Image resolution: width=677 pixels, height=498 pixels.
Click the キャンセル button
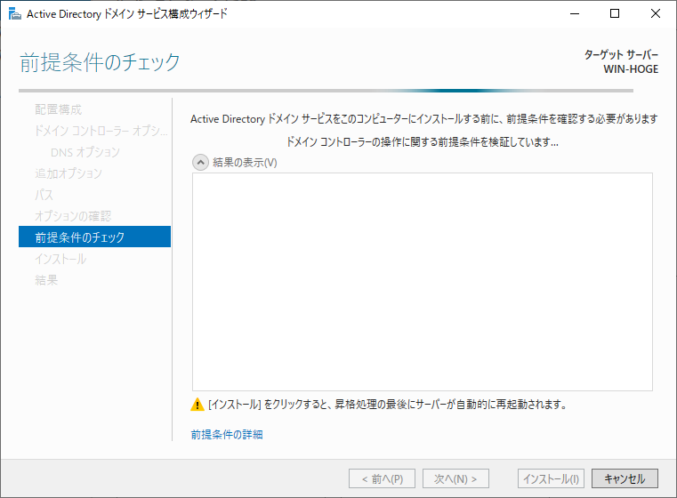tap(625, 478)
